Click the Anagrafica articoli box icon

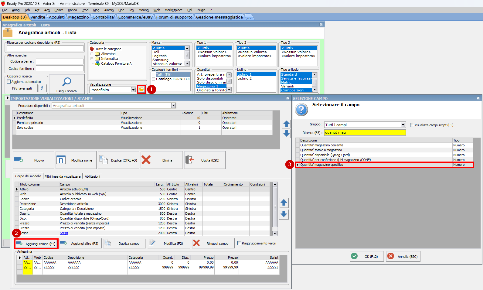8,33
